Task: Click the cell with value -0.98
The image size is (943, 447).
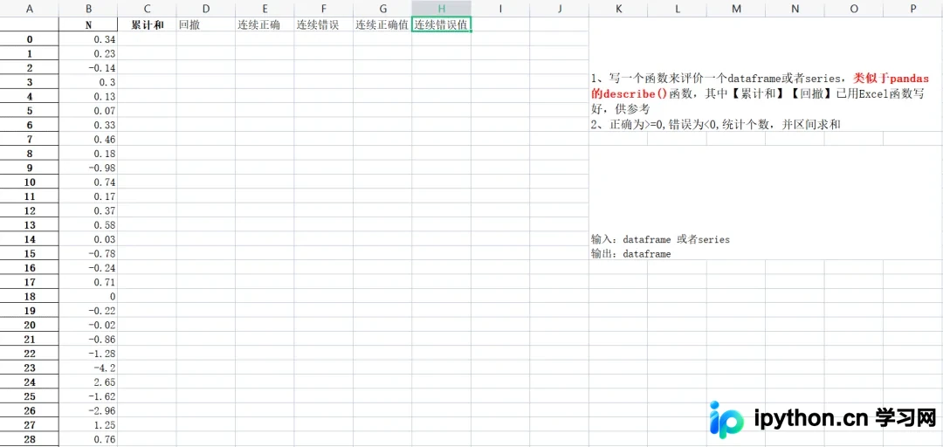Action: pyautogui.click(x=88, y=168)
